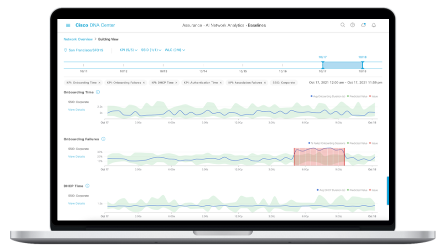This screenshot has width=442, height=248.
Task: Toggle % Failed Onboarding Sessions legend entry
Action: [x=327, y=143]
